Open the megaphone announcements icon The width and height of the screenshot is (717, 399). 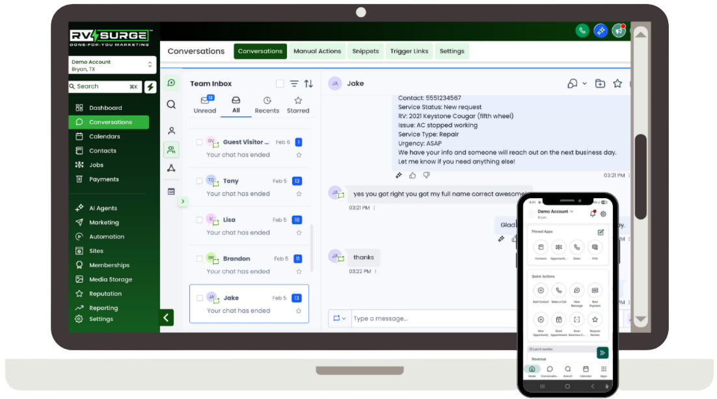tap(619, 31)
